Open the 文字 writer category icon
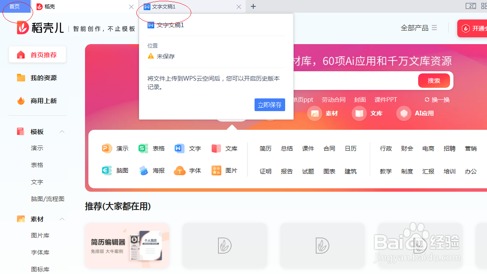Screen dimensions: 487x274 [179, 148]
